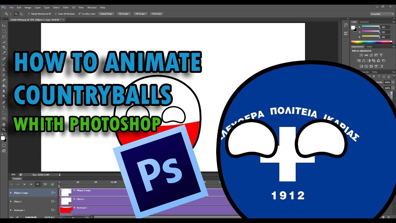Click the Fill Screen button

(140, 14)
